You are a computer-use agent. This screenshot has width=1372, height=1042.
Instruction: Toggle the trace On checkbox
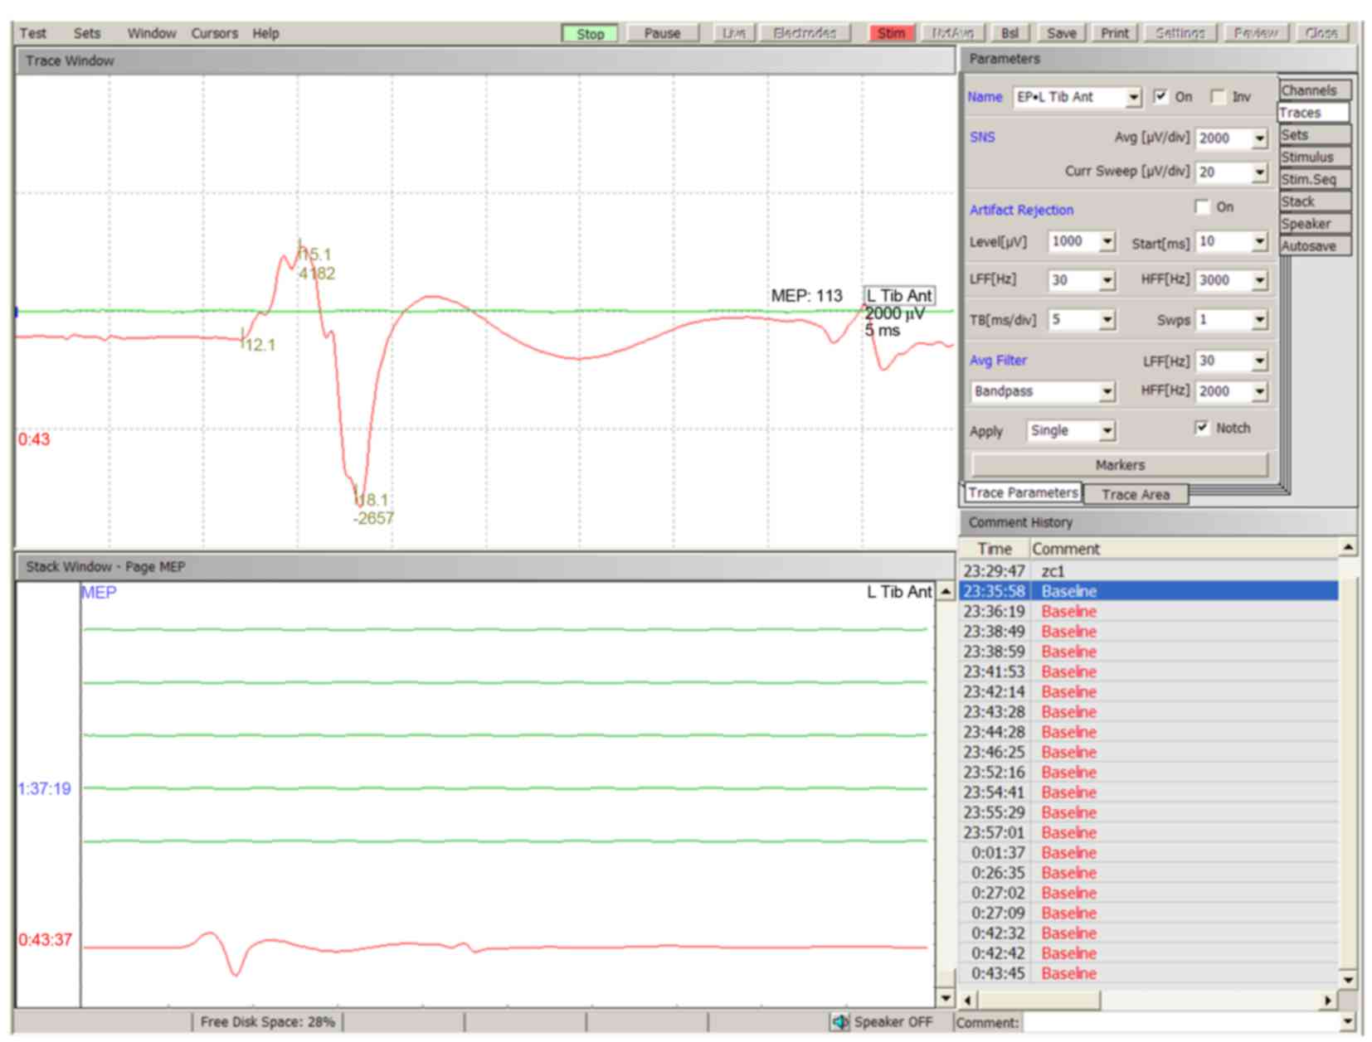coord(1161,97)
